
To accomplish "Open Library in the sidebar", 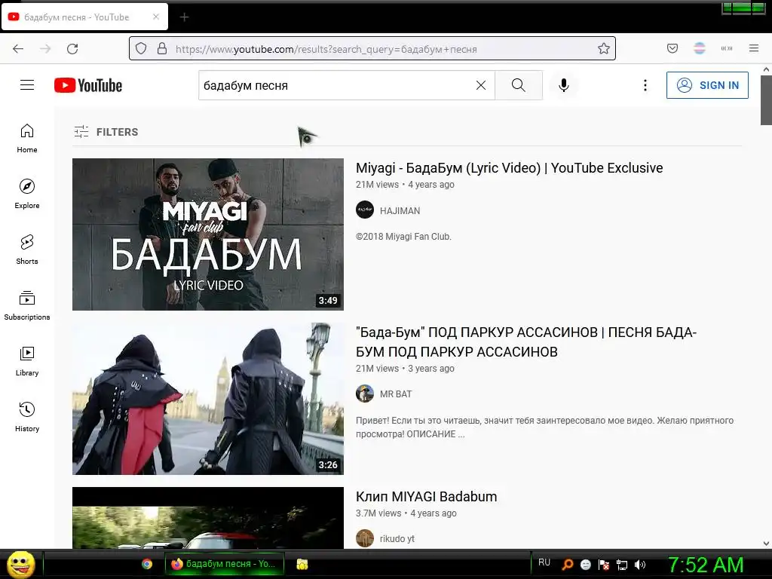I will point(27,361).
